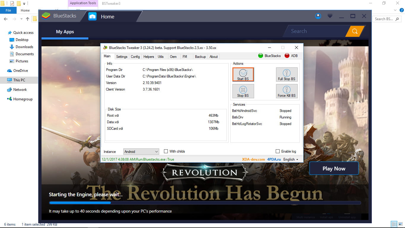Click the Data.vdi disk size entry

(163, 122)
